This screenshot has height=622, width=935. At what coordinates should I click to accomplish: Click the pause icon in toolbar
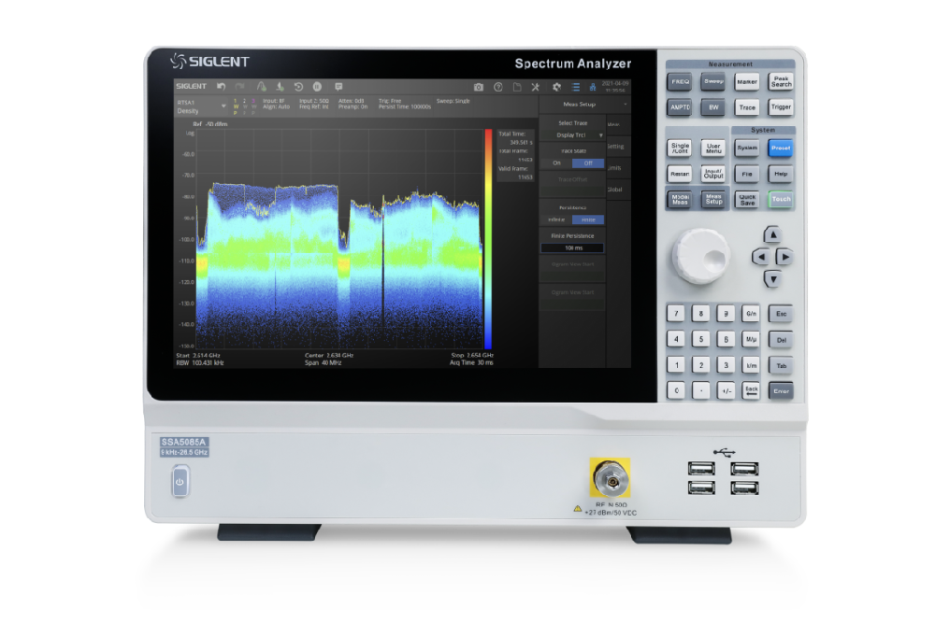click(317, 86)
